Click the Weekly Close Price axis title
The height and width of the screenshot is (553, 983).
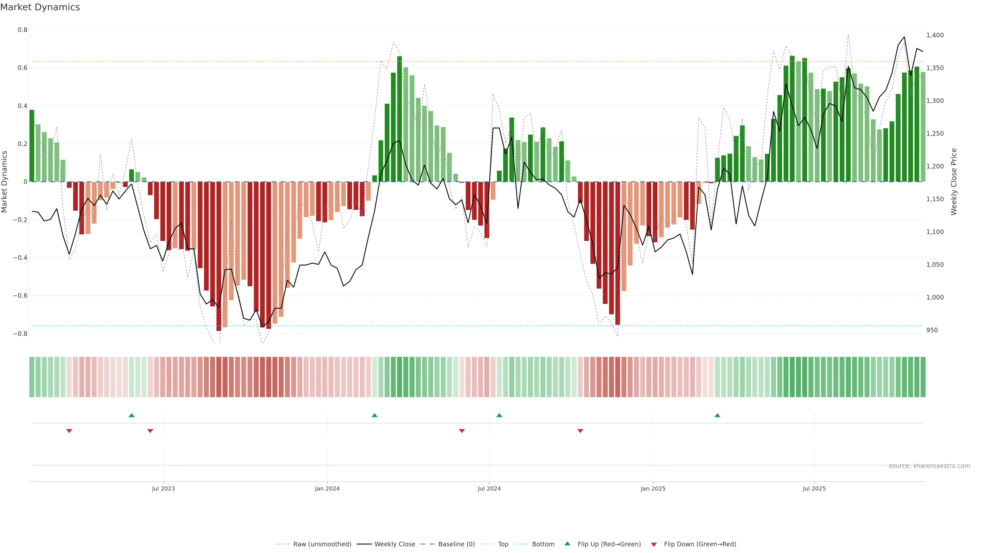pos(954,182)
